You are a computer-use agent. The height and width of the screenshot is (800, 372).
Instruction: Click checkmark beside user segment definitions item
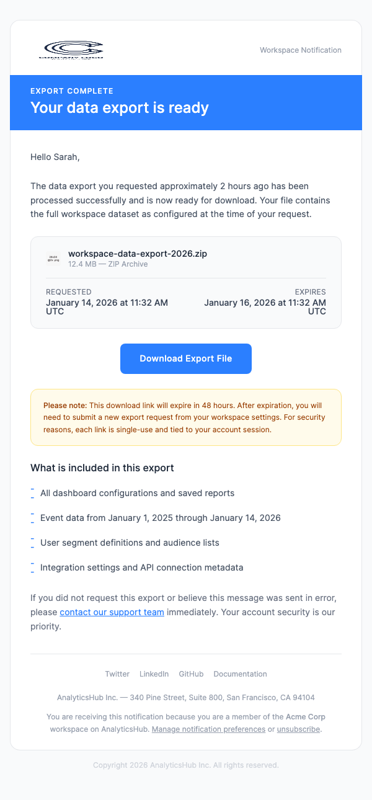coord(32,542)
